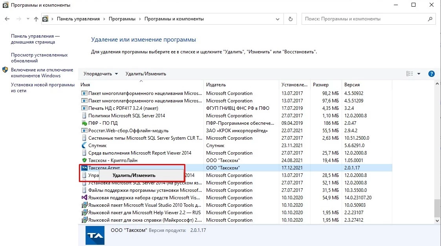Select Печать НД с PDF417 3.2.4 (пакет)
The image size is (441, 246).
[123, 108]
